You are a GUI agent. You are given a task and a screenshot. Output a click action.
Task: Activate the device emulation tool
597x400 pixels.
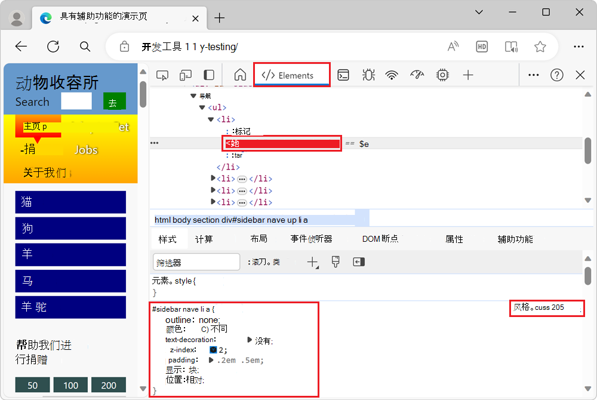click(186, 75)
